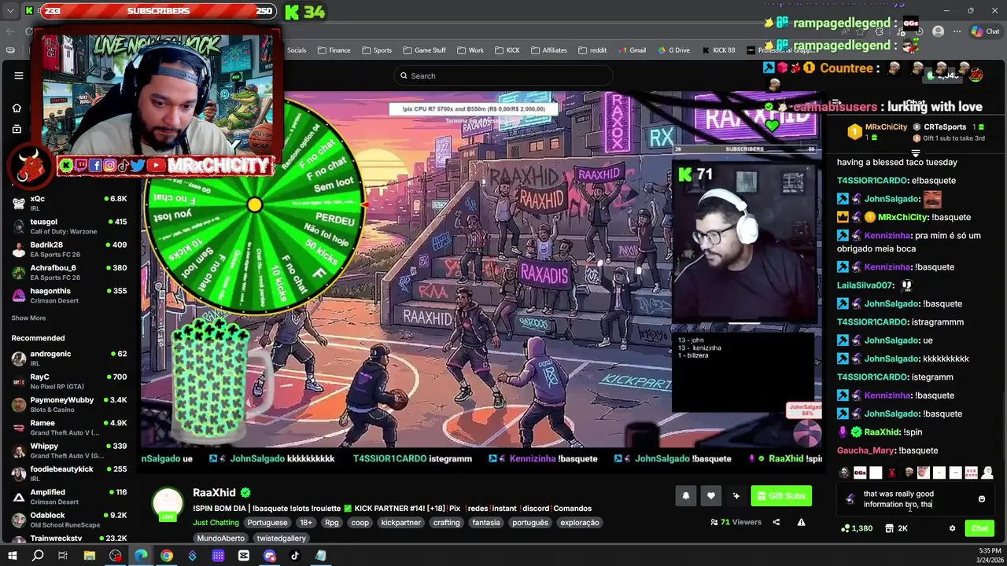Viewport: 1007px width, 566px height.
Task: Click the kickpartner tag
Action: point(401,522)
